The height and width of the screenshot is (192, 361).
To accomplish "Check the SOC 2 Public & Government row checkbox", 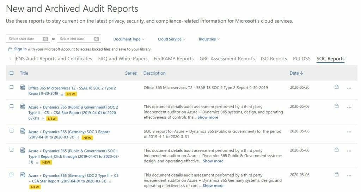I will (12, 106).
